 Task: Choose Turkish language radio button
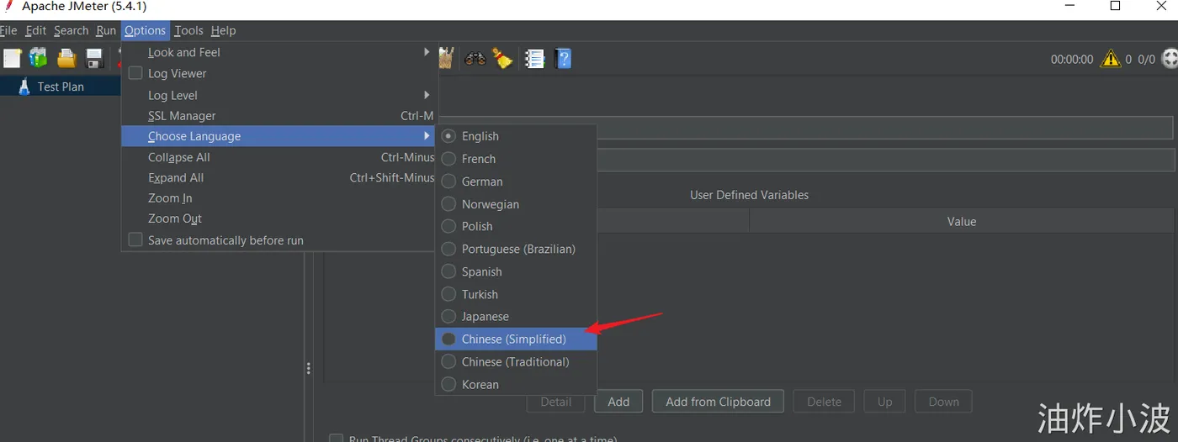448,294
